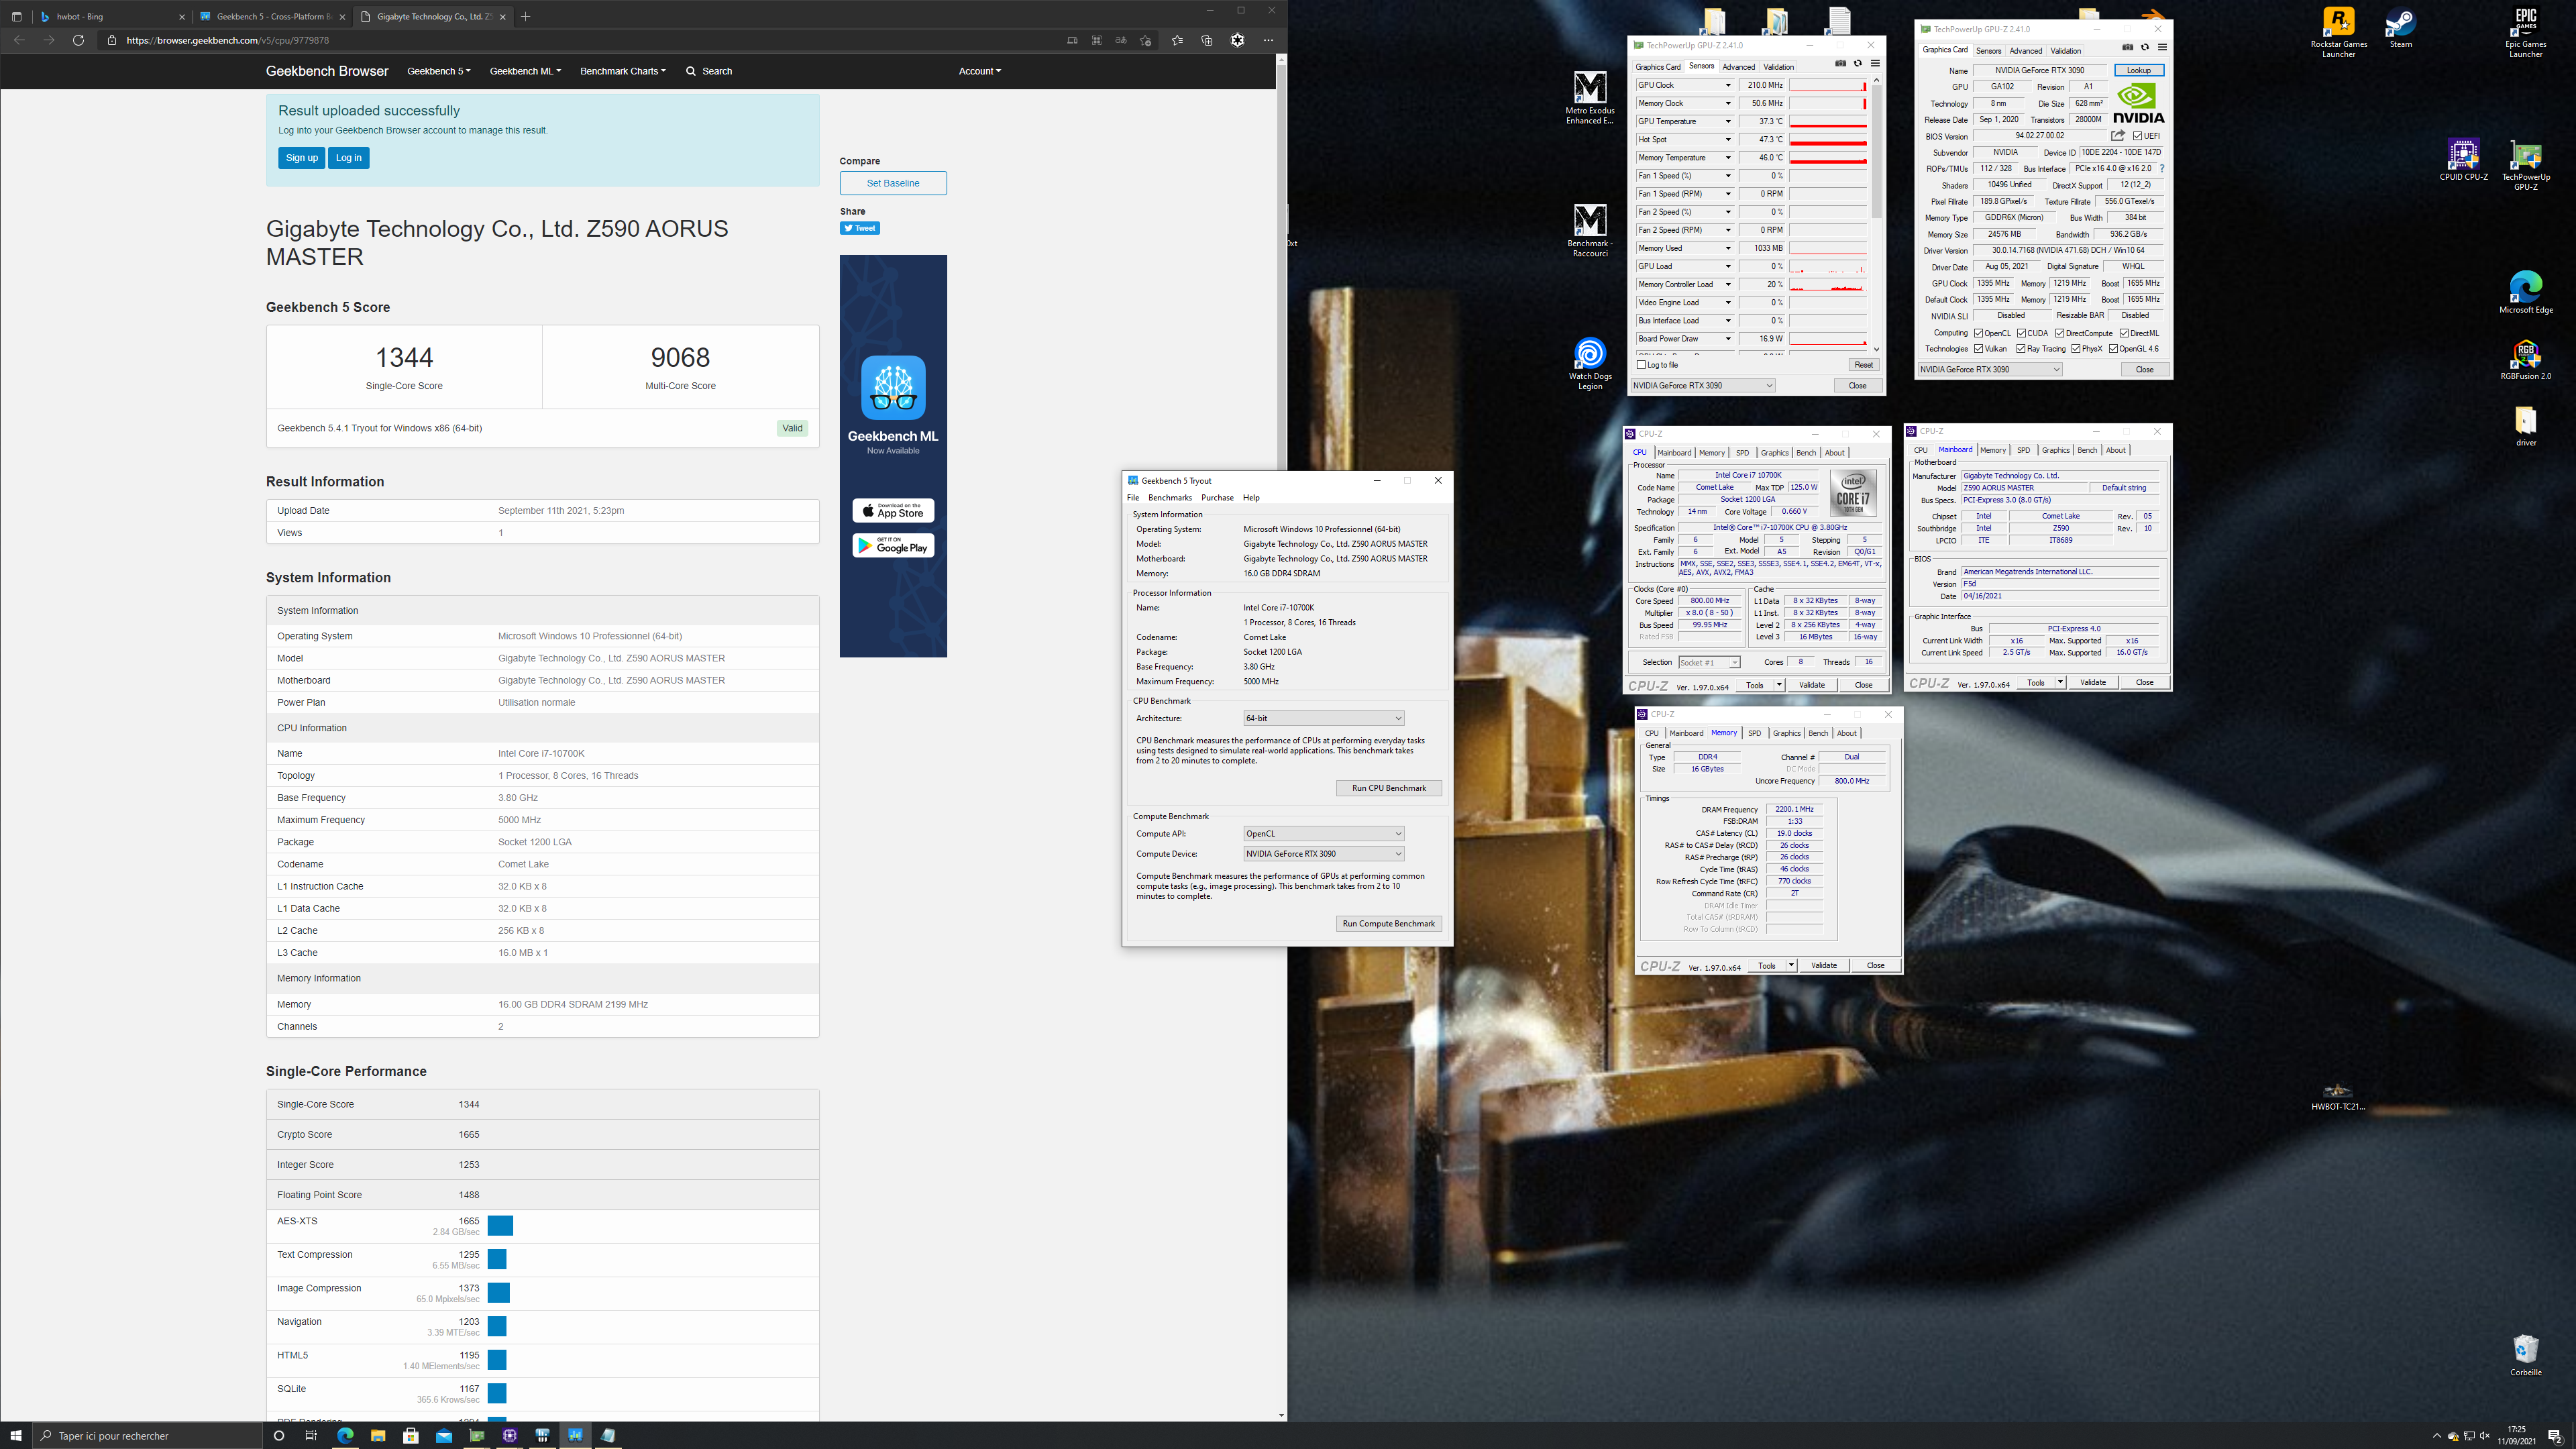
Task: Toggle CUDA checkbox in GPU-Z
Action: (2022, 333)
